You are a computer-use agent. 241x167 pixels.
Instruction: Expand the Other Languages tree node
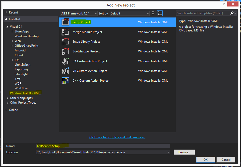(x=8, y=98)
